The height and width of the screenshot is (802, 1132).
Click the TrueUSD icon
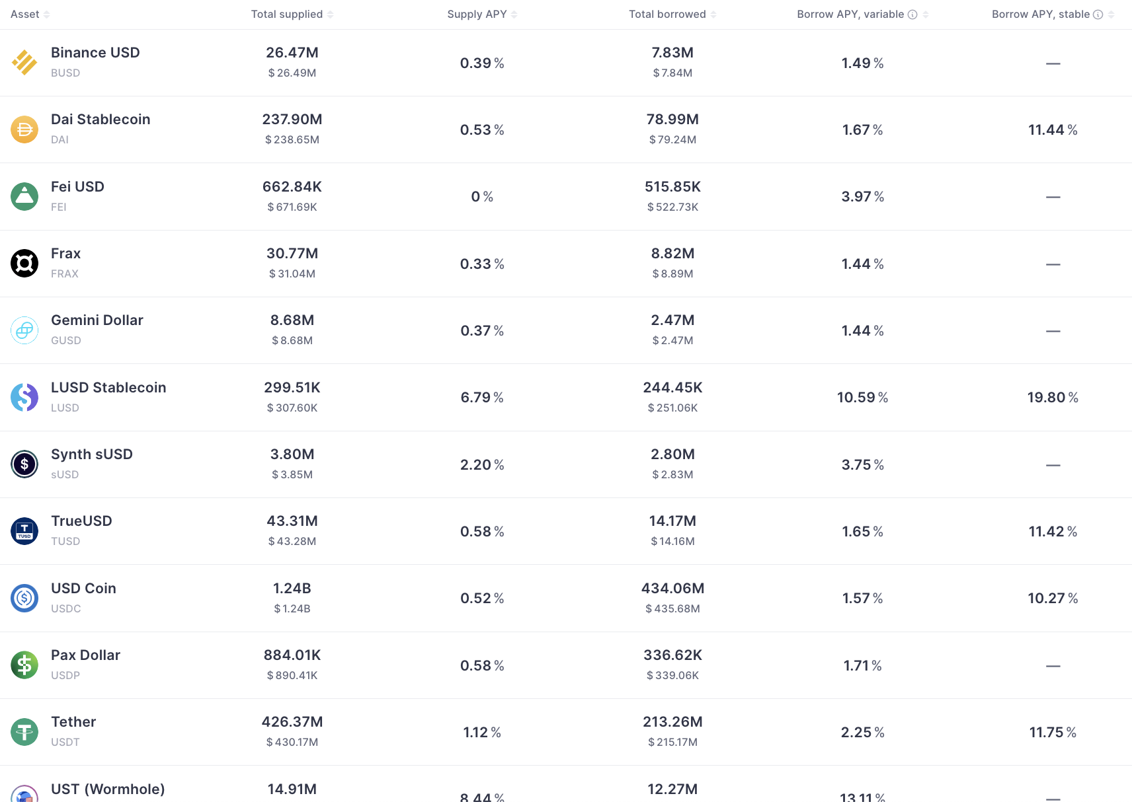(x=24, y=531)
